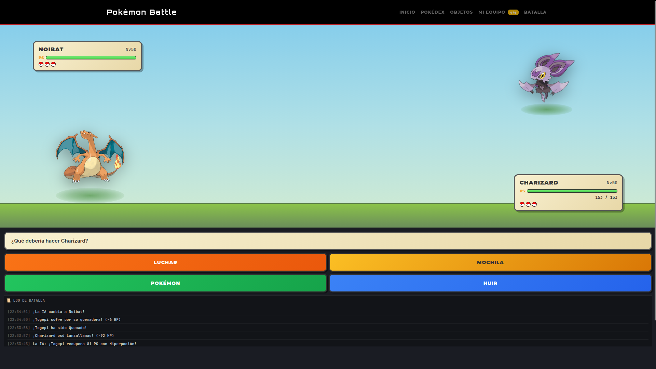Click the Noibat sprite

coord(546,78)
